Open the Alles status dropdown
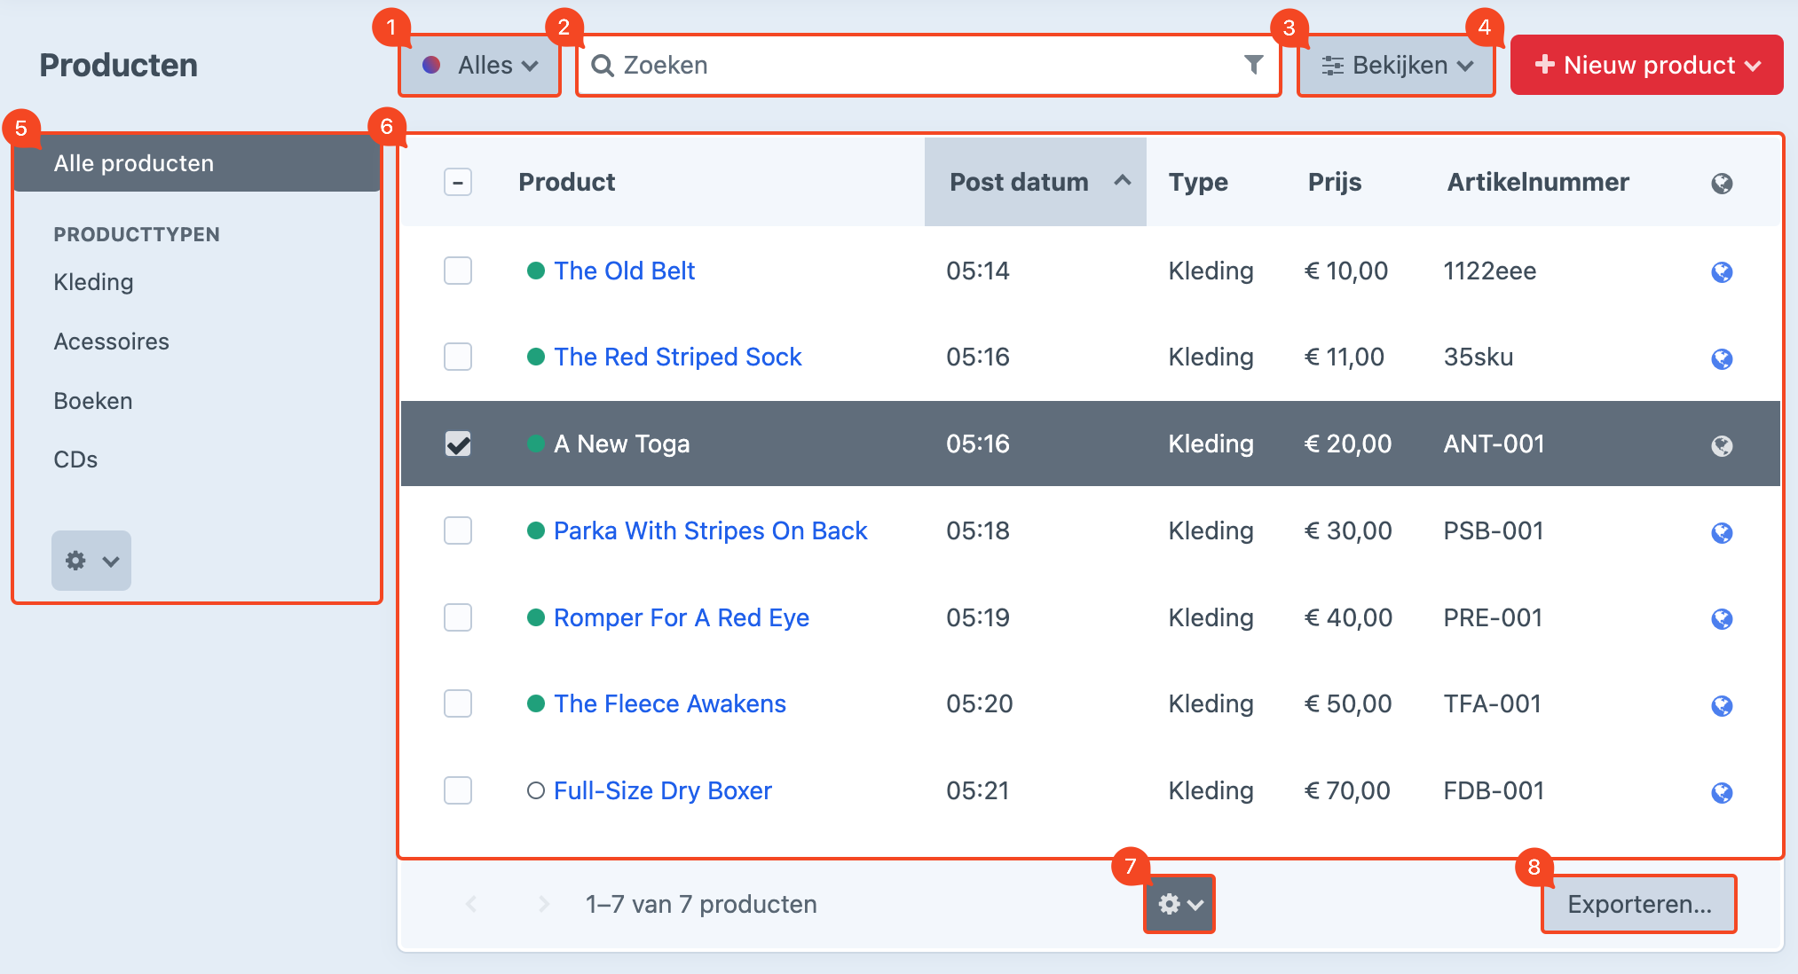The width and height of the screenshot is (1798, 974). coord(480,66)
